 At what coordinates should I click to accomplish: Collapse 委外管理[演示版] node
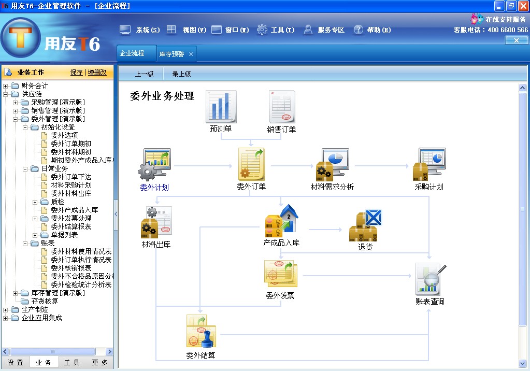[15, 119]
